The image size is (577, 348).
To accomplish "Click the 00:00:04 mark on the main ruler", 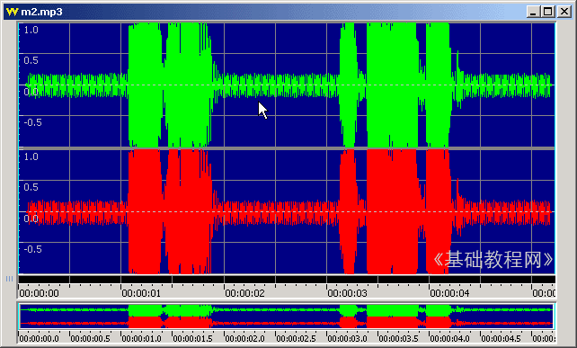I will [449, 293].
